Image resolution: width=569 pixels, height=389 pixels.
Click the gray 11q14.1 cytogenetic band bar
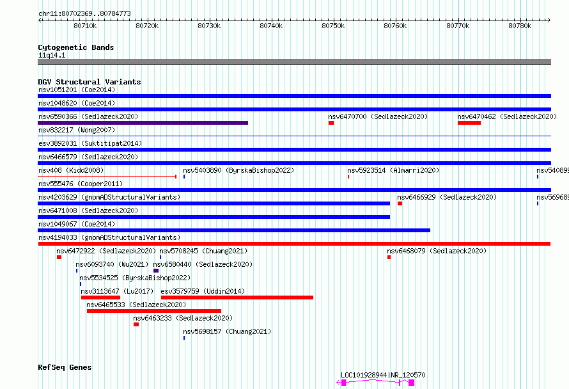click(x=294, y=62)
